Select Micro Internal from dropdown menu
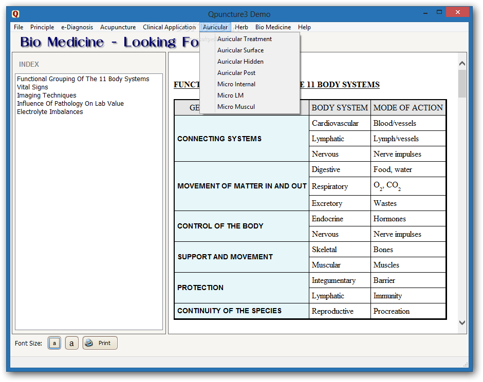483x382 pixels. [250, 84]
